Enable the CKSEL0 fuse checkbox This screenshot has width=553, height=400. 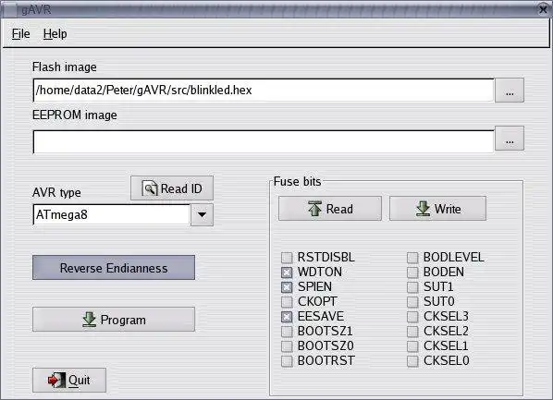(x=412, y=361)
